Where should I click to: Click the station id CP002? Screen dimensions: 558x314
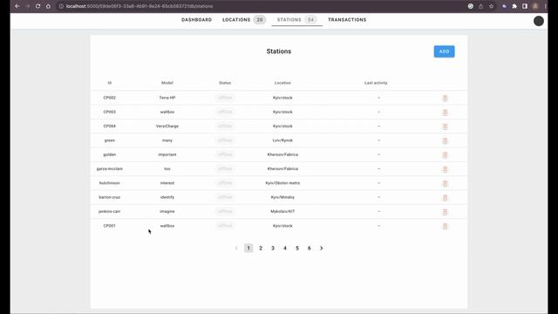click(110, 98)
